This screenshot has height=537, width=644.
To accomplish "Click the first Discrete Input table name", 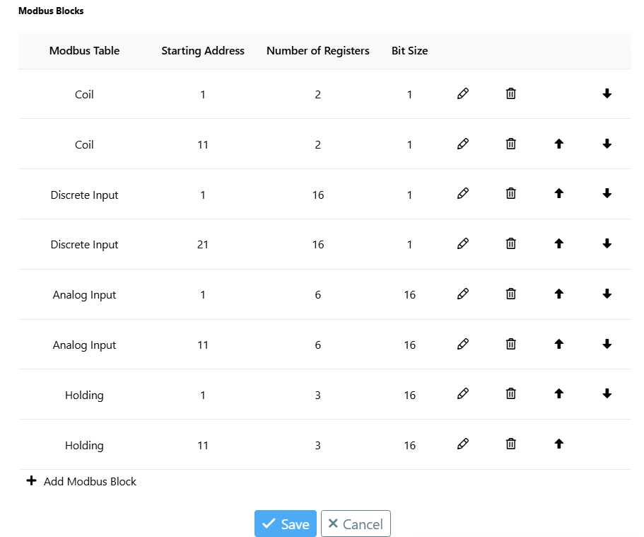I will click(x=84, y=195).
